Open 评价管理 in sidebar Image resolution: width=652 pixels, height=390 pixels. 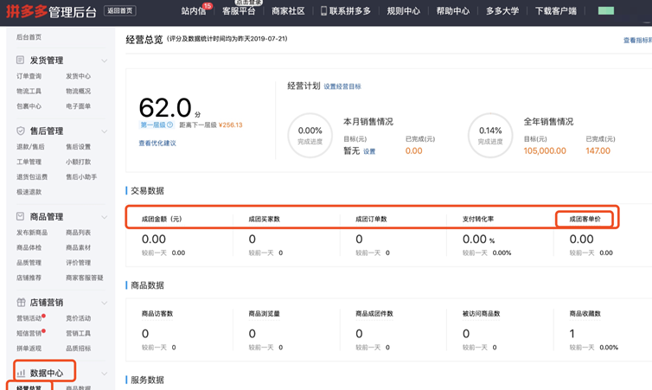[x=78, y=262]
